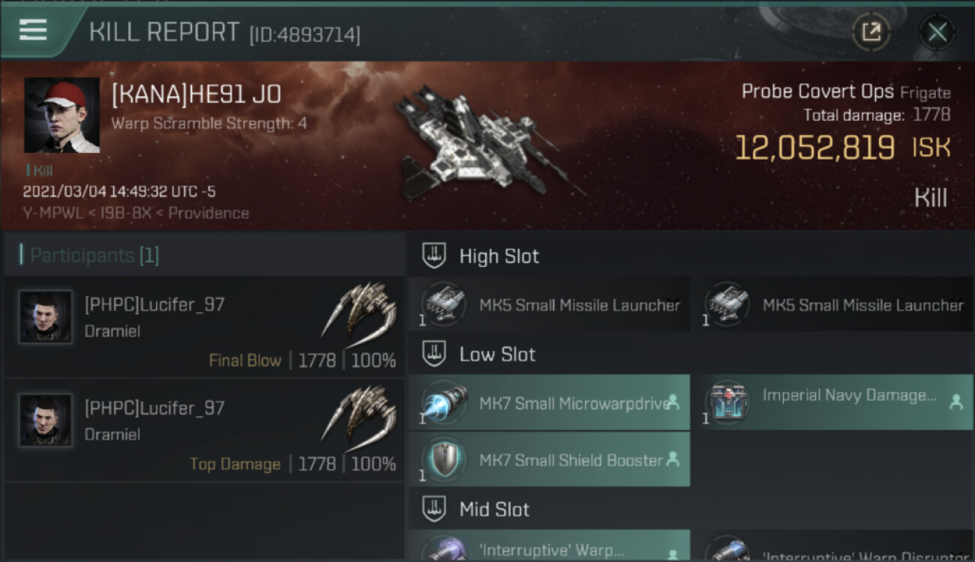Screen dimensions: 975x562
Task: Open MK7 Small Microwarpdrive module entry
Action: pos(549,402)
